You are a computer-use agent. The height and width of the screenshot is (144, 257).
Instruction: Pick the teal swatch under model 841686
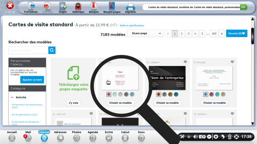pyautogui.click(x=217, y=94)
